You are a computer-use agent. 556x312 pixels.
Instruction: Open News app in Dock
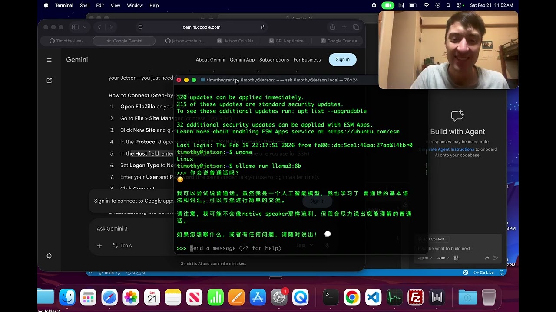(x=194, y=297)
